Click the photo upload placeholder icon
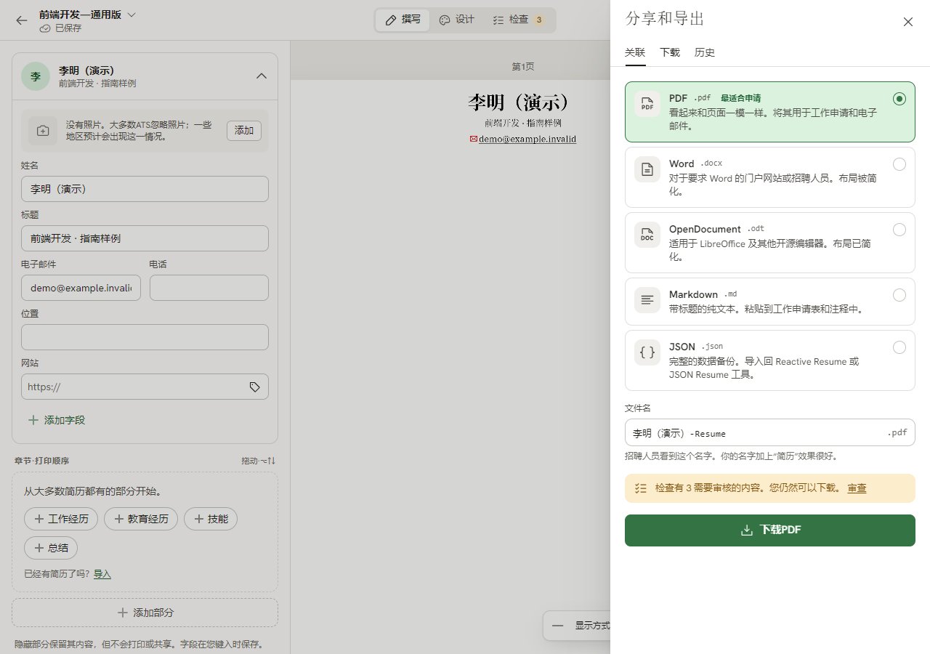The height and width of the screenshot is (654, 930). click(x=43, y=131)
